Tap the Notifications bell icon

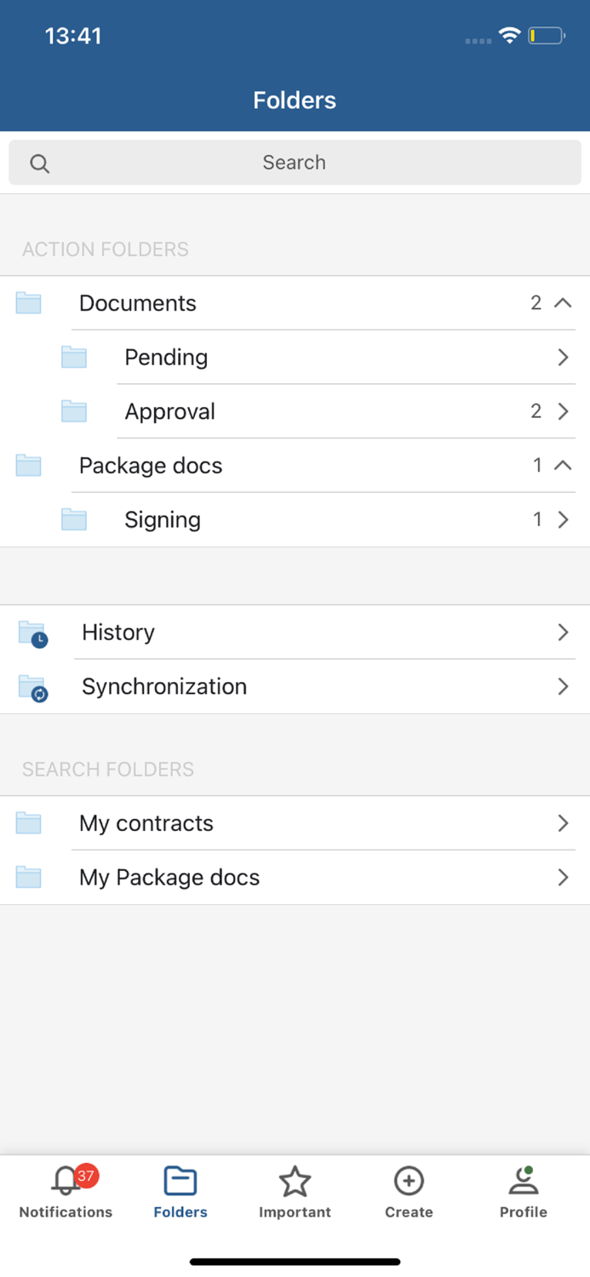click(x=65, y=1182)
